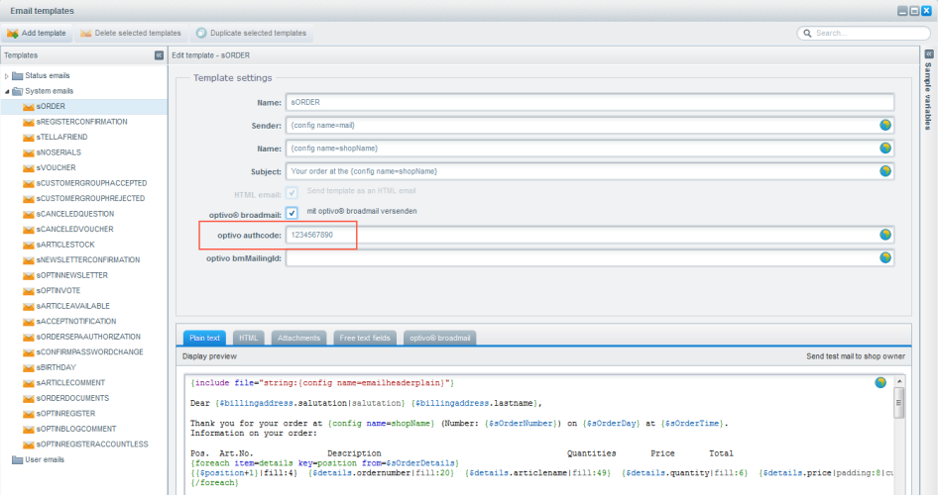Click Delete selected templates
This screenshot has height=495, width=938.
(131, 33)
